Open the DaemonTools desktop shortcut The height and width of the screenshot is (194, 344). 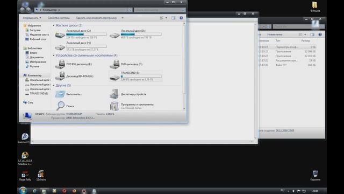[x=24, y=138]
